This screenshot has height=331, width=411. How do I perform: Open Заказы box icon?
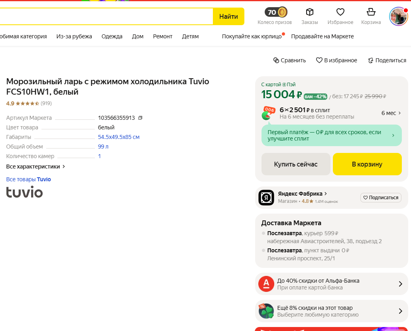309,12
